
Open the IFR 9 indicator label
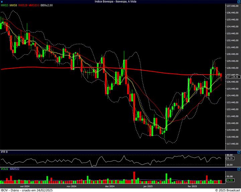4,152
